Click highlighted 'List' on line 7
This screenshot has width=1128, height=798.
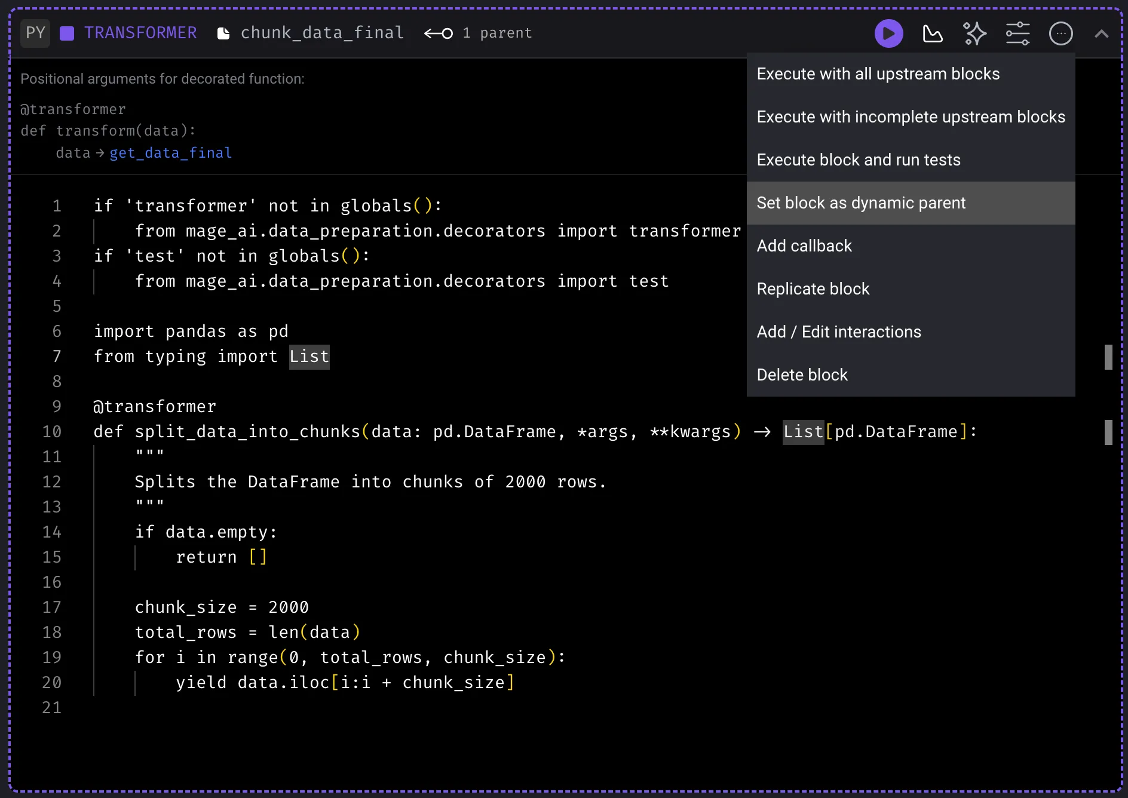click(x=309, y=357)
